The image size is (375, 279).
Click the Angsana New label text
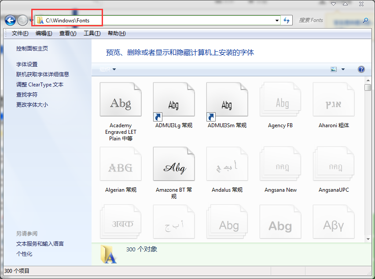[280, 190]
